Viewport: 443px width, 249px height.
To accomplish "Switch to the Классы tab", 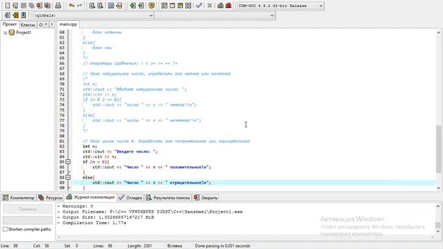I will [28, 25].
